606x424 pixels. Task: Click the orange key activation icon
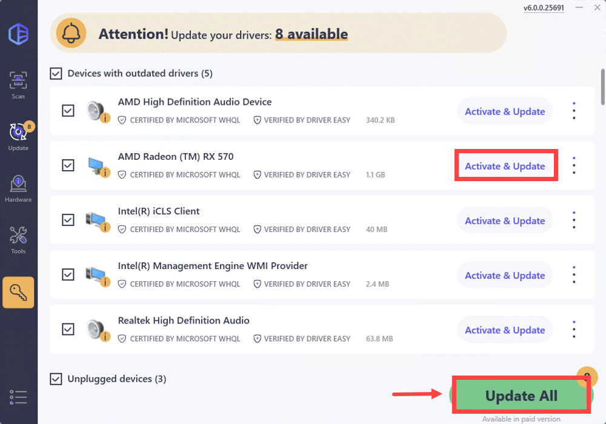coord(18,293)
